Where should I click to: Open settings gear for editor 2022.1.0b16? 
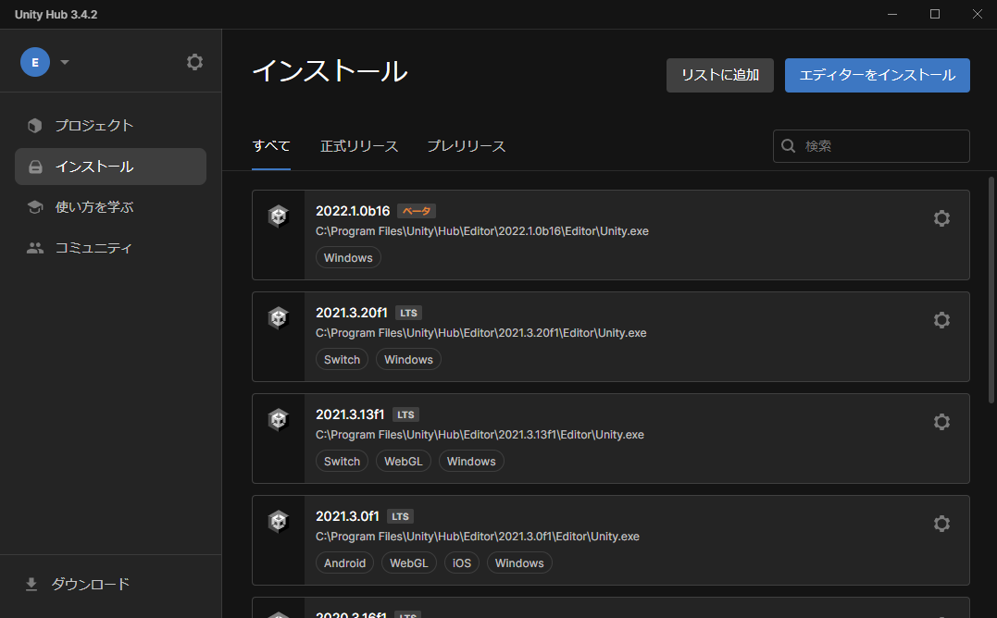tap(941, 218)
